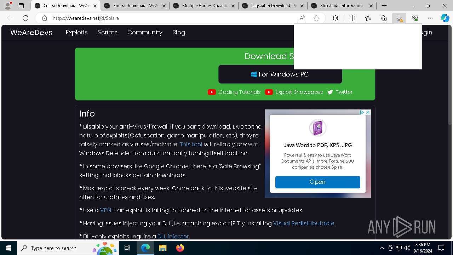Open the Copilot sidebar icon
This screenshot has width=453, height=255.
(x=445, y=18)
